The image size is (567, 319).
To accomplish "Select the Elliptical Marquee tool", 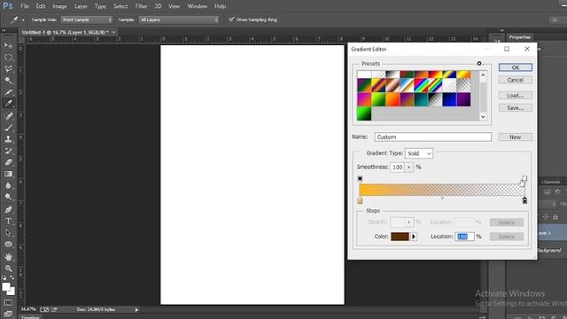I will [8, 58].
